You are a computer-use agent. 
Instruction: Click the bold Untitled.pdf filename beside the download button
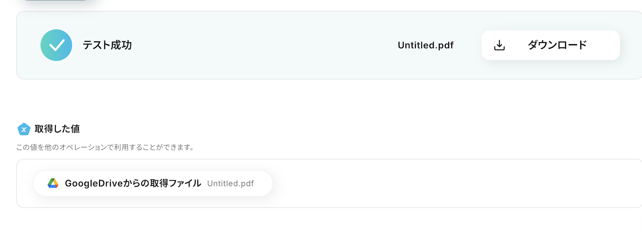[x=425, y=45]
